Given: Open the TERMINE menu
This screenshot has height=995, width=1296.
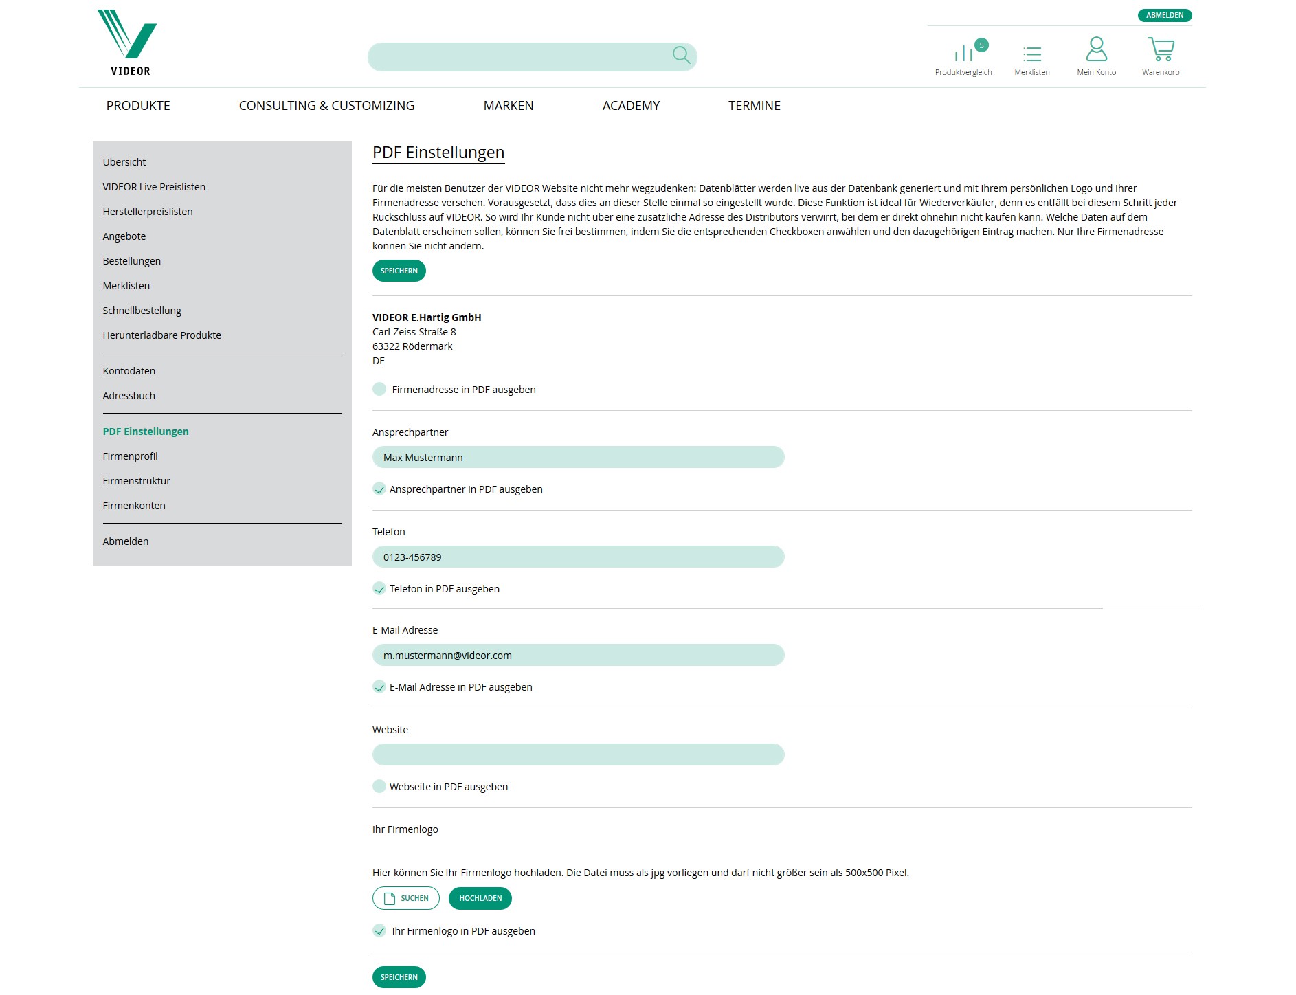Looking at the screenshot, I should tap(755, 105).
